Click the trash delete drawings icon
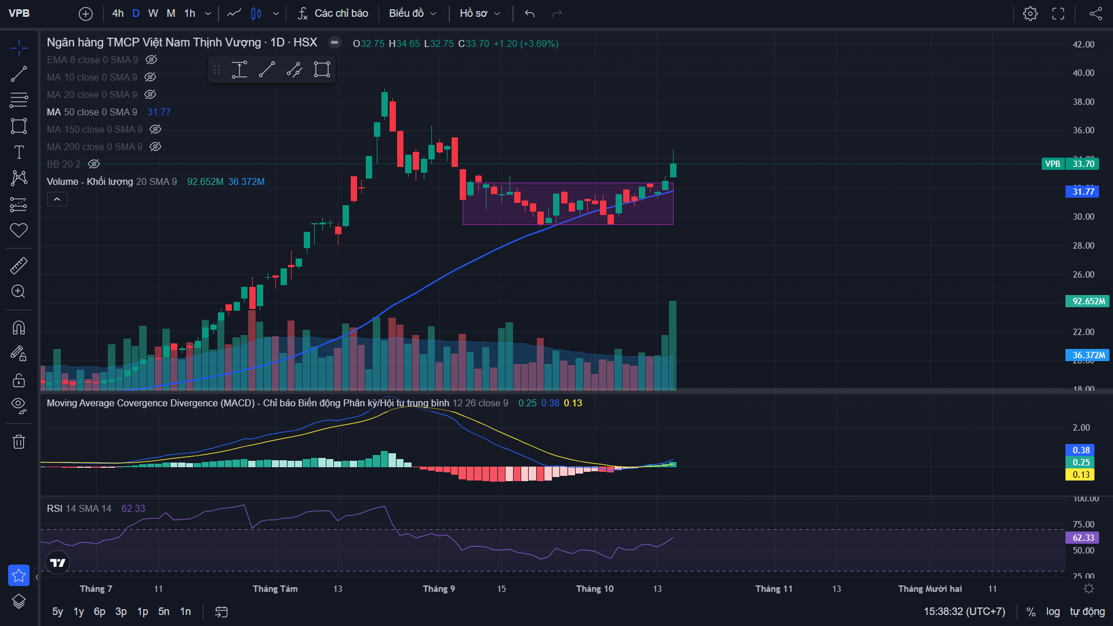1113x626 pixels. point(19,442)
